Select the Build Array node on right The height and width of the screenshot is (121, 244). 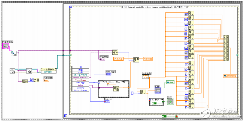pyautogui.click(x=226, y=48)
